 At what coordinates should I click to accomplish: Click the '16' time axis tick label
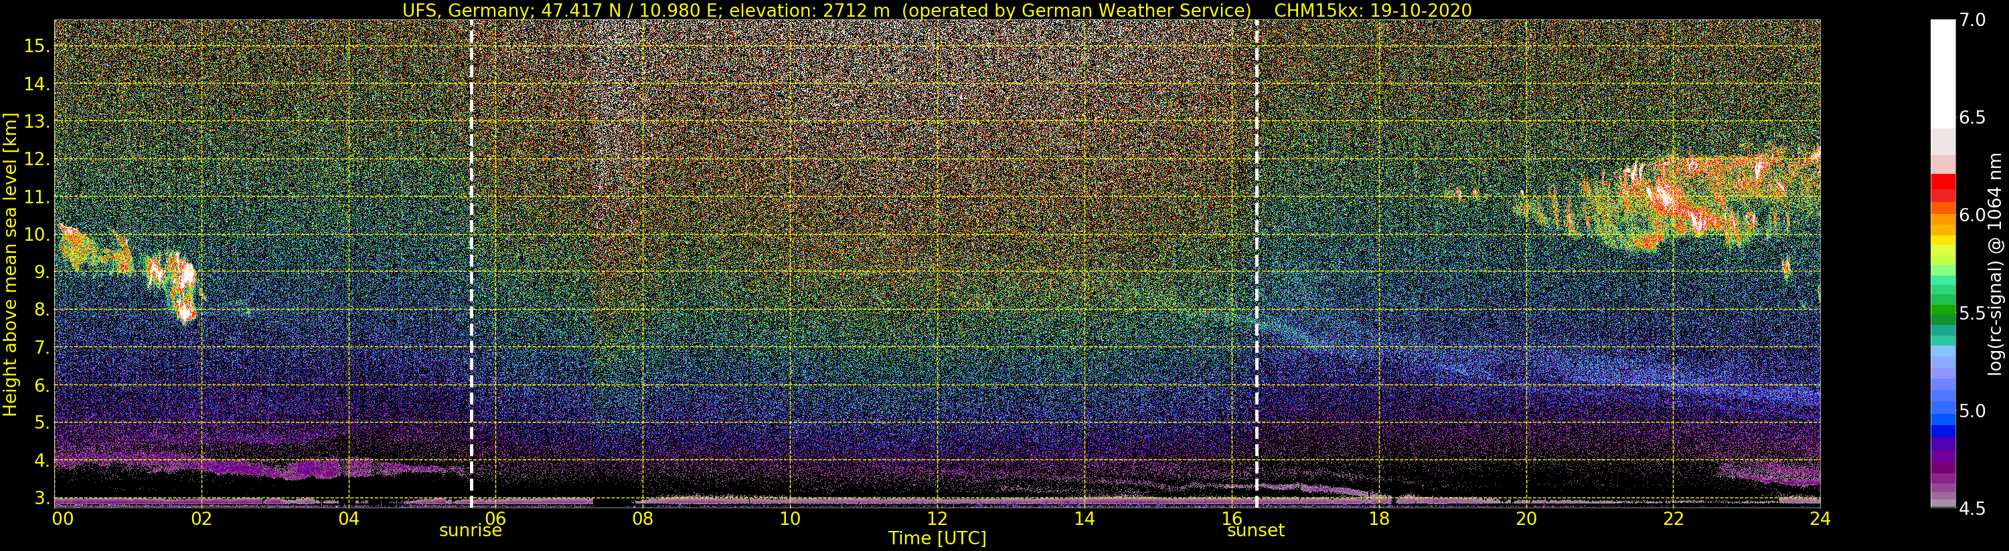tap(1232, 518)
